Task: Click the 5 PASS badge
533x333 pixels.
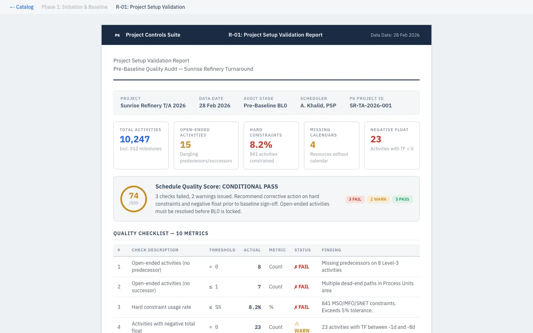Action: [x=402, y=199]
